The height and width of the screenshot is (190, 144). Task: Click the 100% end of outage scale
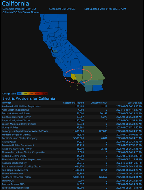44,94
